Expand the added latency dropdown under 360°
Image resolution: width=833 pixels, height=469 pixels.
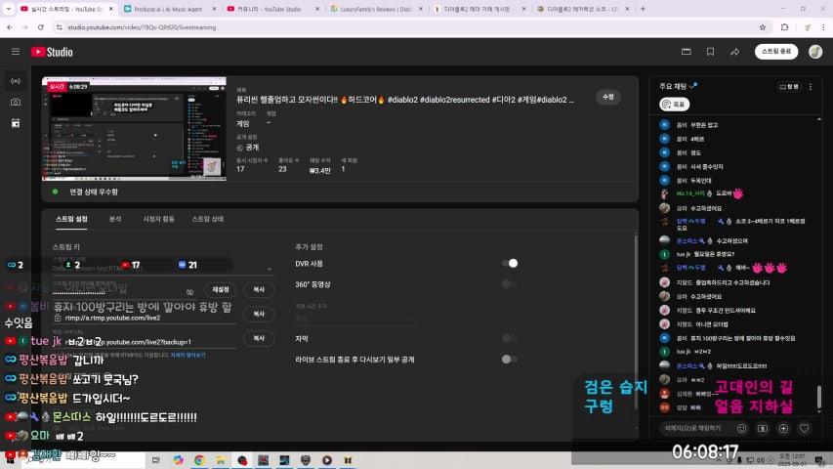(x=354, y=318)
